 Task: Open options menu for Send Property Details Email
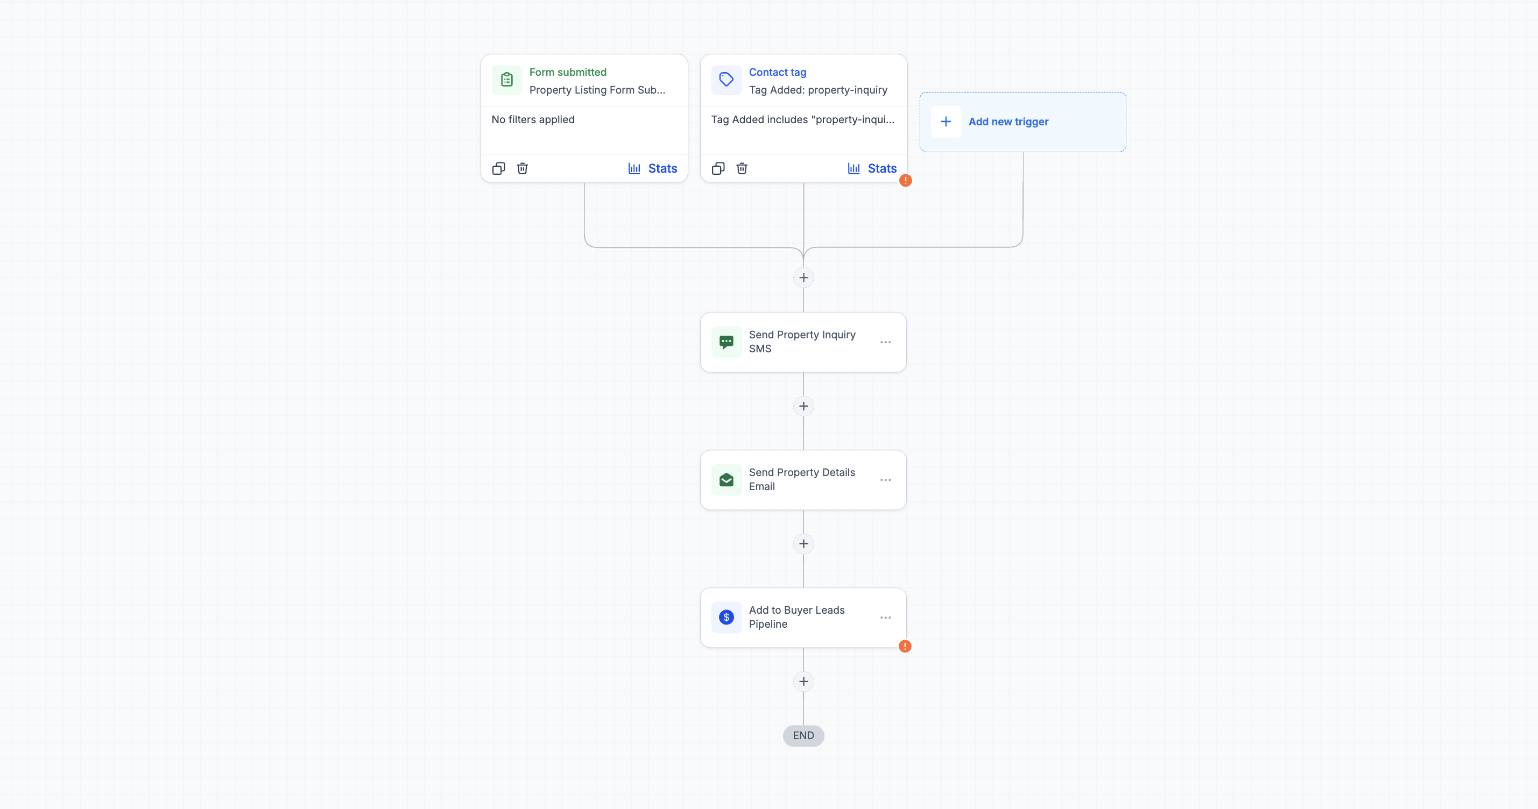[885, 480]
